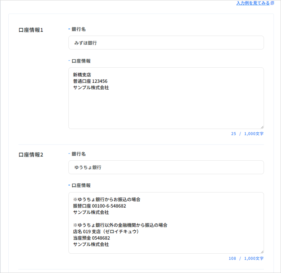Click the 25 / 1,000文字 character counter

[x=247, y=134]
